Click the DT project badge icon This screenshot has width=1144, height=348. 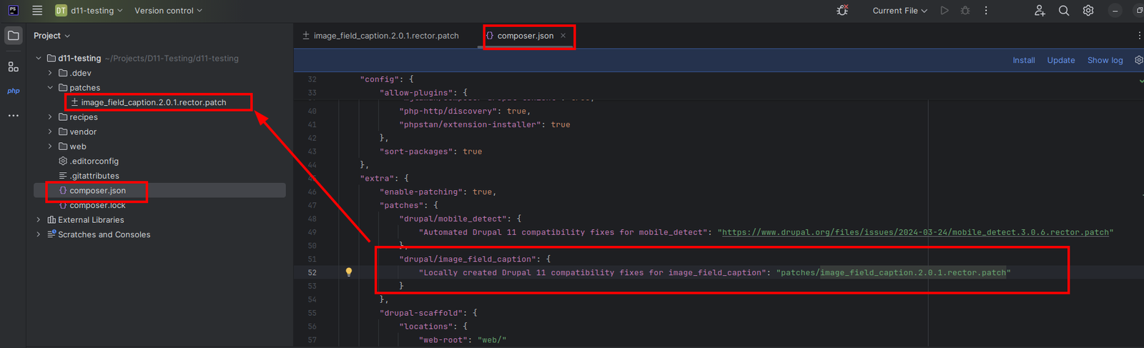coord(61,11)
